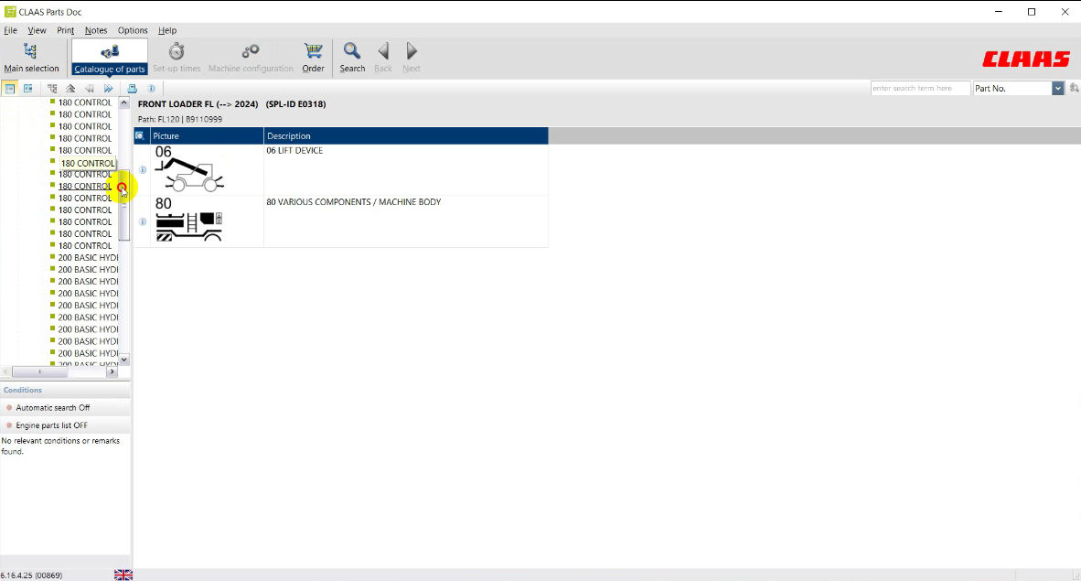Open the File menu

(10, 30)
